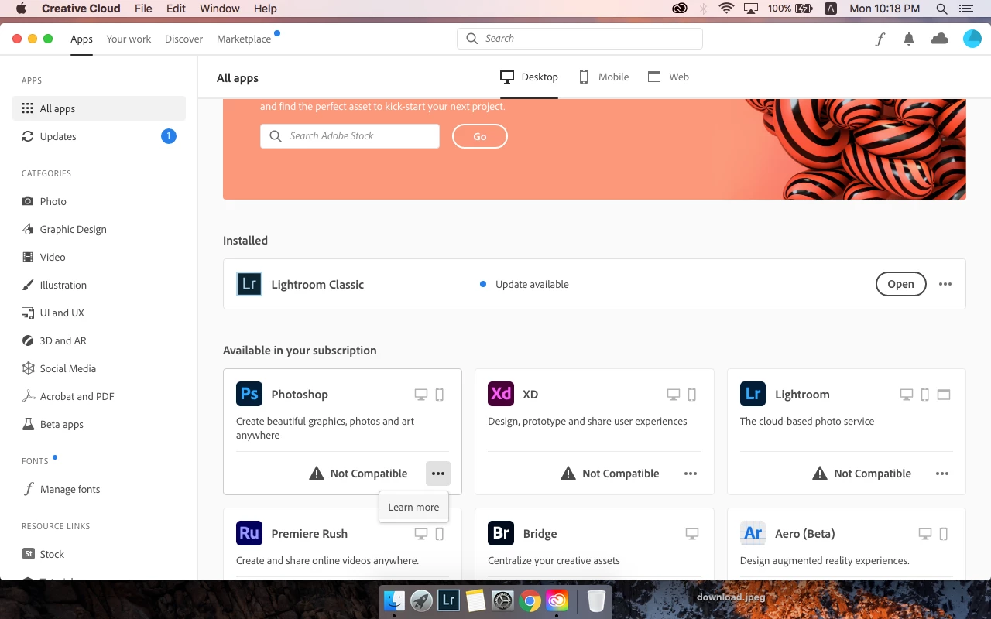
Task: Open more options for Lightroom card
Action: [942, 474]
